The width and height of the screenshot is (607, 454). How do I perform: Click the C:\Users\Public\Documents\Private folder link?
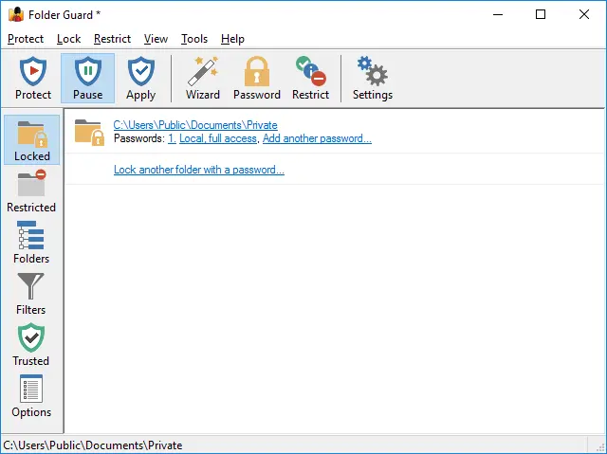(195, 124)
